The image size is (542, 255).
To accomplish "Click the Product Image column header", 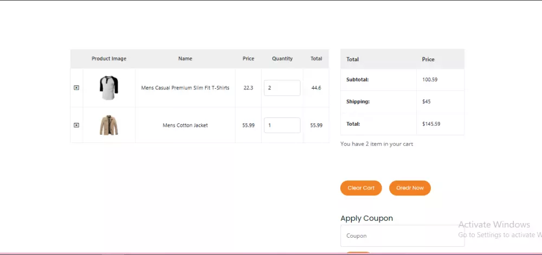I will pos(109,58).
